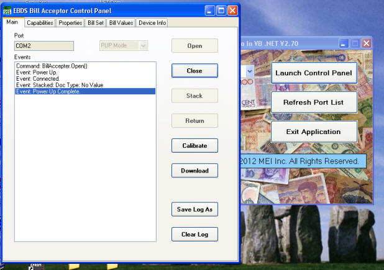
Task: Minimize the EBDS Bill Acceptor Control Panel window
Action: point(209,10)
